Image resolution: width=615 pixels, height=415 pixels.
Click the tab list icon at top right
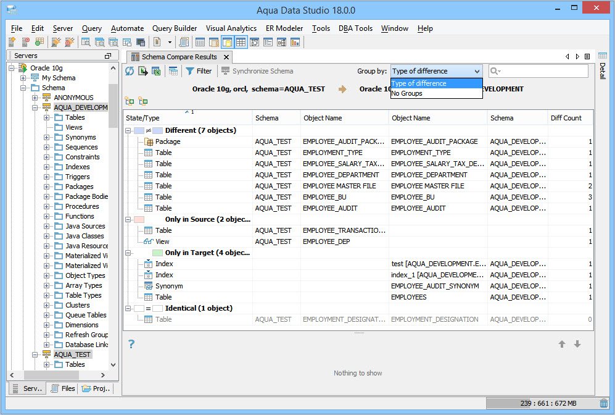tap(587, 57)
